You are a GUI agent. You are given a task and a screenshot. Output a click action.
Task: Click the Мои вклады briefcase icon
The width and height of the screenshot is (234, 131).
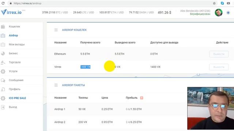(x=3, y=44)
